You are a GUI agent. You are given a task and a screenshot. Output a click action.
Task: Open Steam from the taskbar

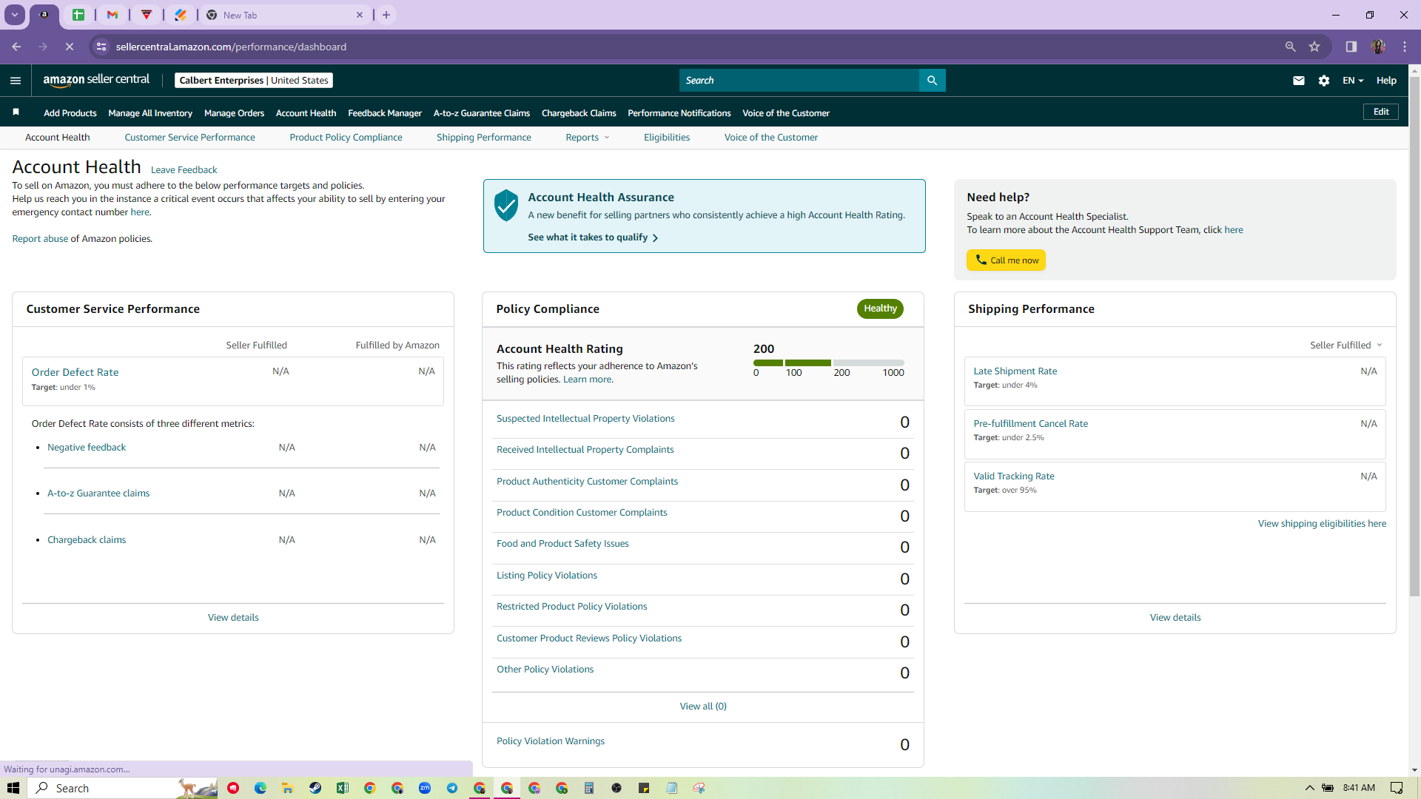315,788
